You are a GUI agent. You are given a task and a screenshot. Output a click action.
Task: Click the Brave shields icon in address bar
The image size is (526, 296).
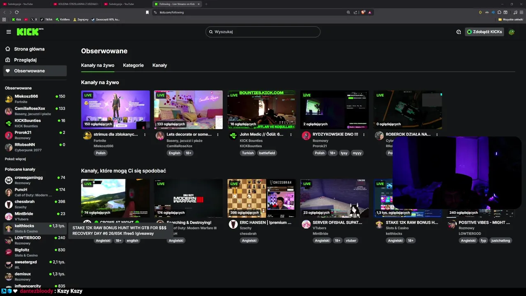363,12
